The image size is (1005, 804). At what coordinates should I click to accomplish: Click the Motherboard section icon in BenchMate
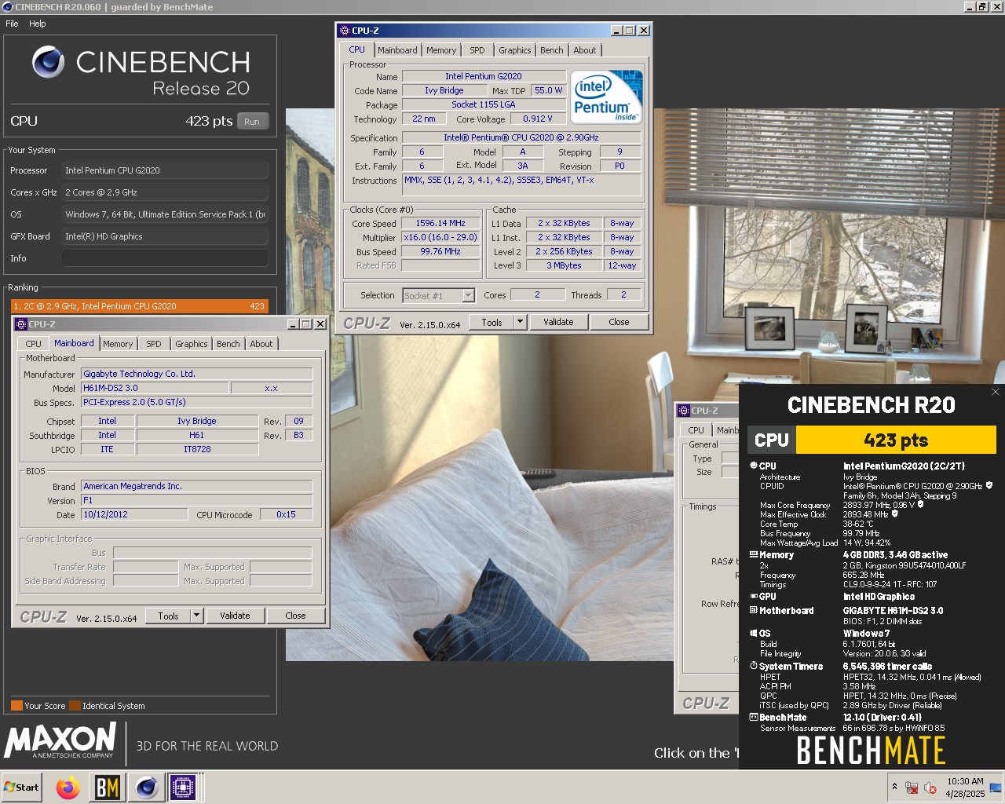pos(754,610)
